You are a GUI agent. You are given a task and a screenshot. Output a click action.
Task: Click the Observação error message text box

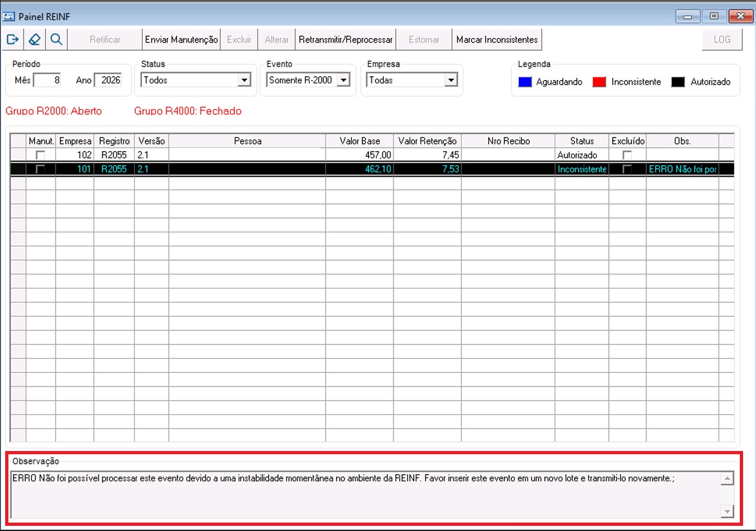pos(366,494)
